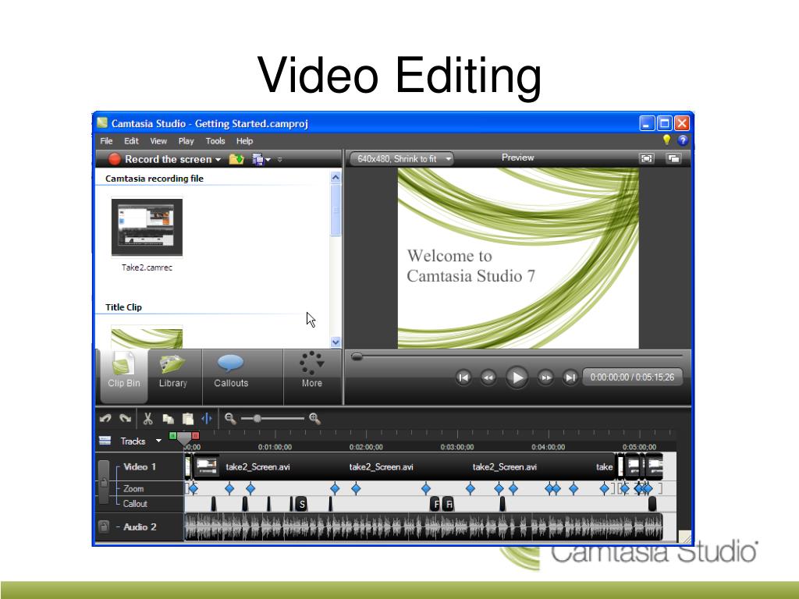Screen dimensions: 799x599
Task: Lock the Audio 2 track
Action: [104, 526]
